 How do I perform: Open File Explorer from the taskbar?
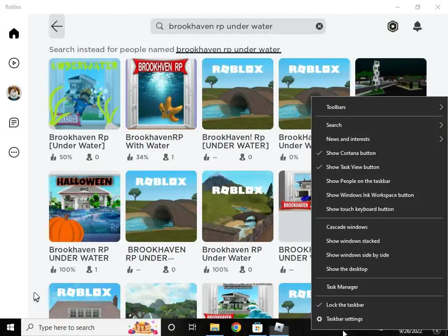click(214, 327)
